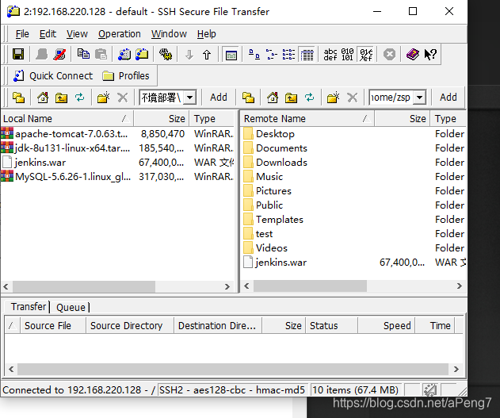Open the Edit menu

pyautogui.click(x=48, y=34)
